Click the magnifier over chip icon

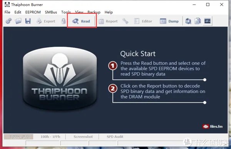point(188,21)
